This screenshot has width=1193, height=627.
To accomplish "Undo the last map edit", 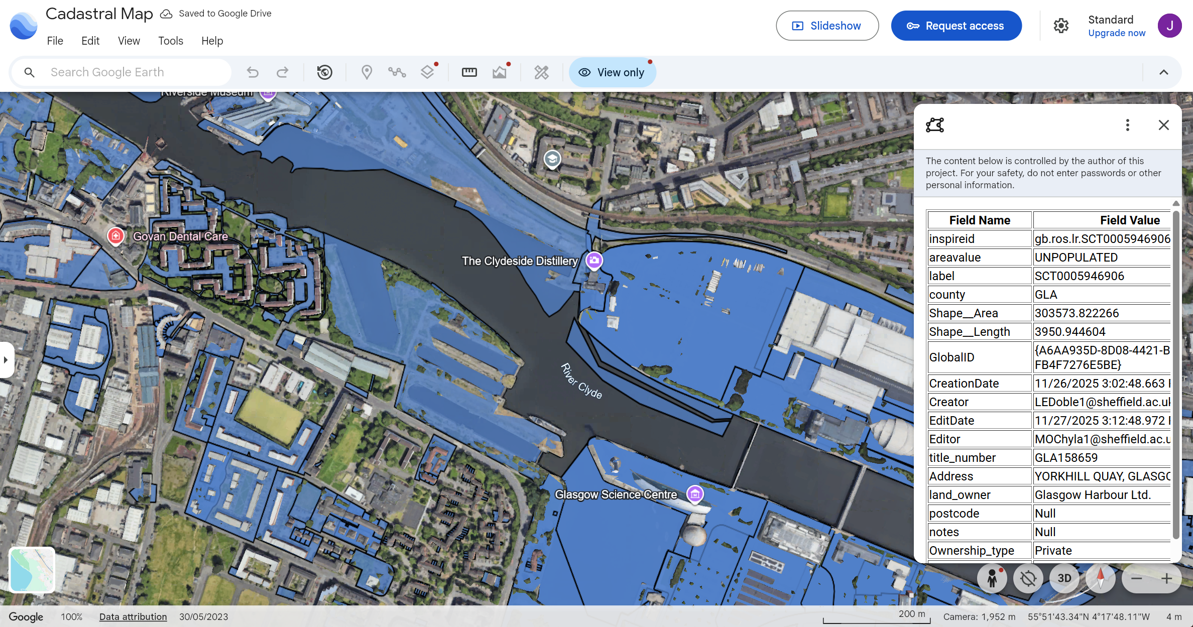I will point(253,72).
